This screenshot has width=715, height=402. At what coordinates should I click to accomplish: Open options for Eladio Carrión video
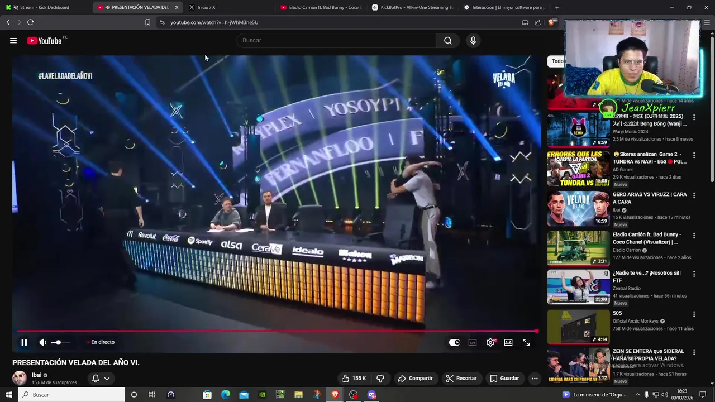(694, 236)
